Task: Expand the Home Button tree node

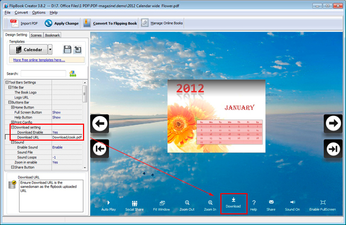Action: (x=13, y=107)
